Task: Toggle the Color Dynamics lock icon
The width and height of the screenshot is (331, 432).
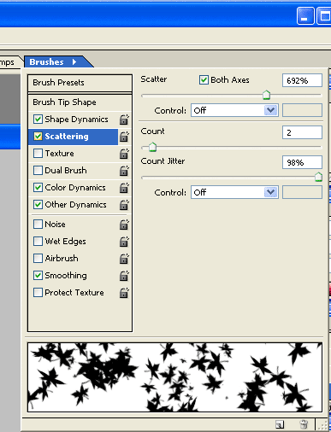Action: coord(124,188)
